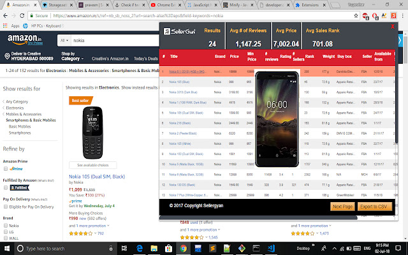
Task: Open the Apps shortcut in the bookmarks bar
Action: click(11, 25)
